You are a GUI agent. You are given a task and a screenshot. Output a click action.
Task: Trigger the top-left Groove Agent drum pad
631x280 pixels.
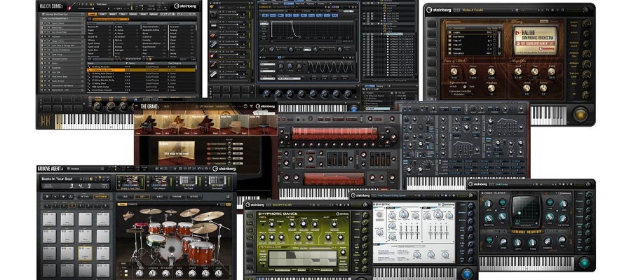51,218
